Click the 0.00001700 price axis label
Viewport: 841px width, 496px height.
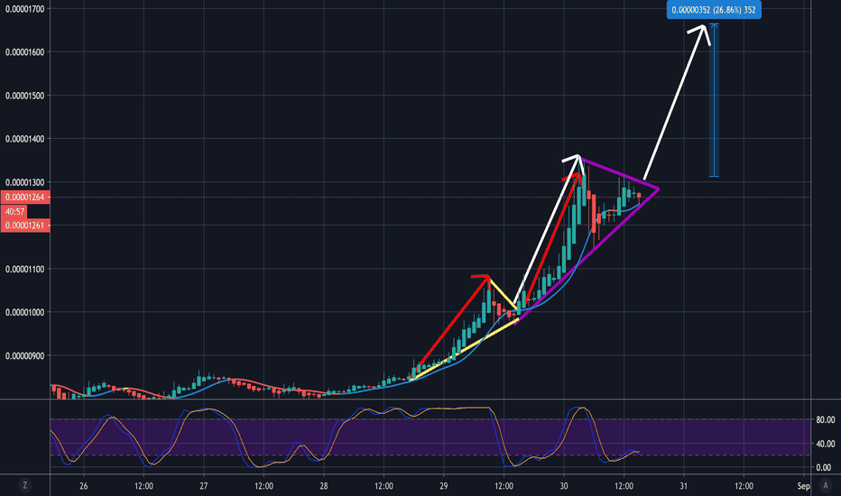(x=24, y=9)
